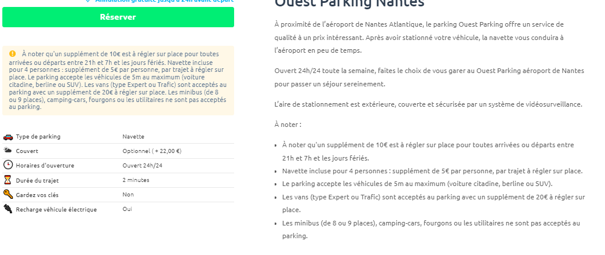Viewport: 605px width, 255px height.
Task: Select the Type de parking label
Action: pos(38,137)
